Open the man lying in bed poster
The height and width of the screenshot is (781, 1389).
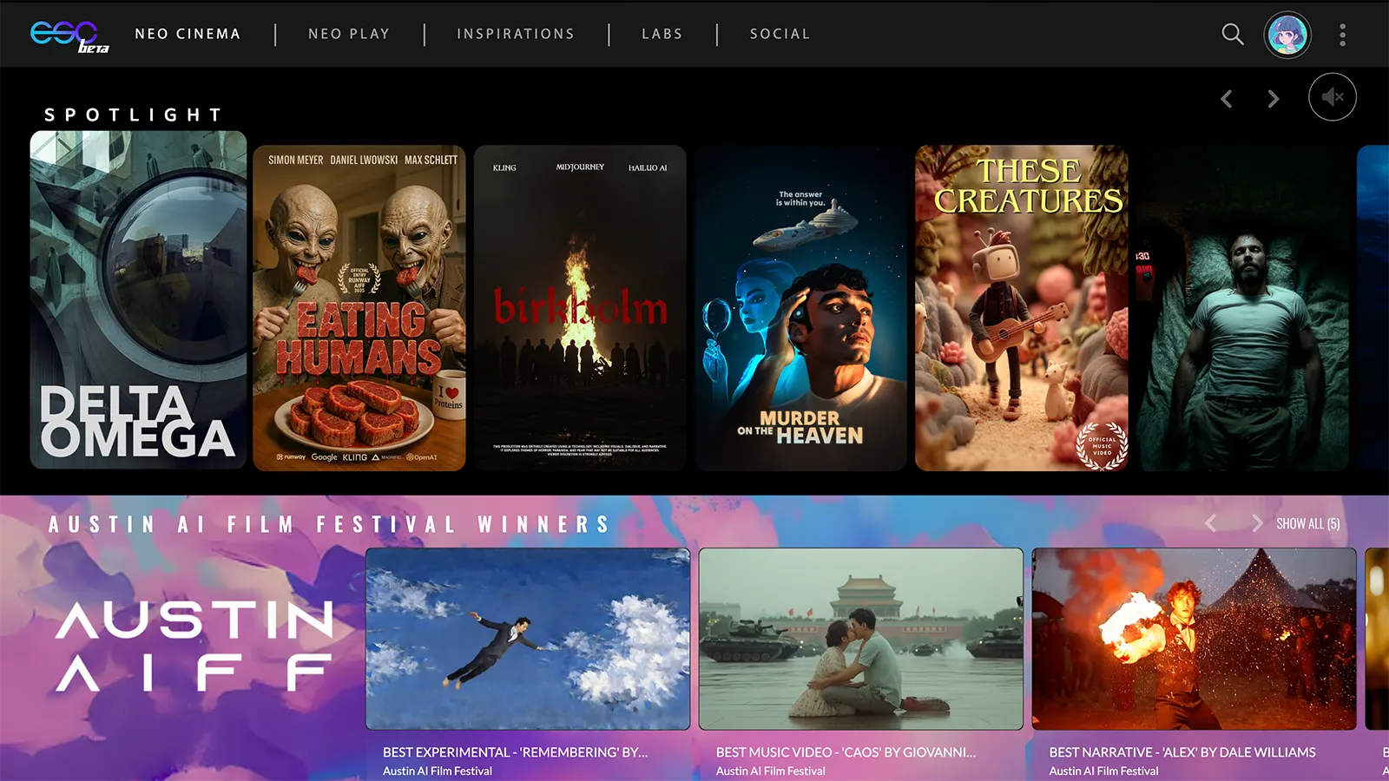1242,308
